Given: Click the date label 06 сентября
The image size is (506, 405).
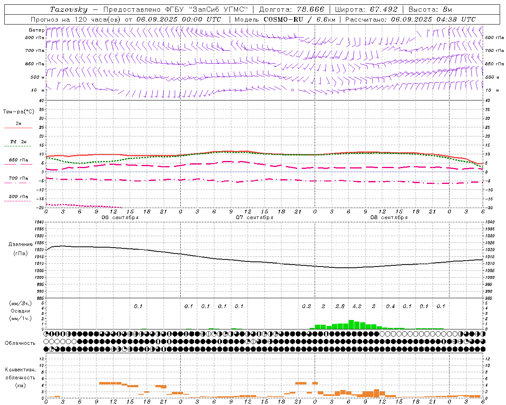Looking at the screenshot, I should [x=120, y=218].
